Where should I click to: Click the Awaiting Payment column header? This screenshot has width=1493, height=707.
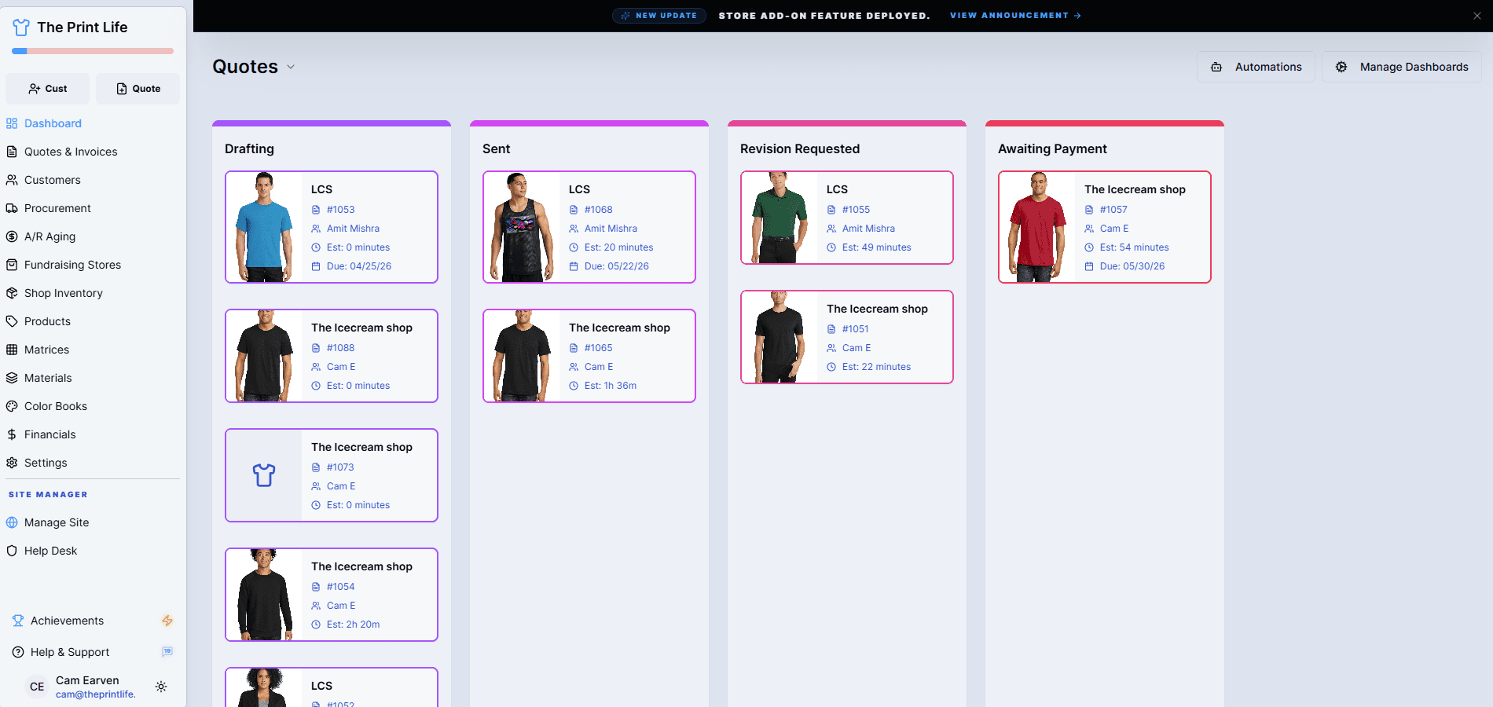[1052, 148]
